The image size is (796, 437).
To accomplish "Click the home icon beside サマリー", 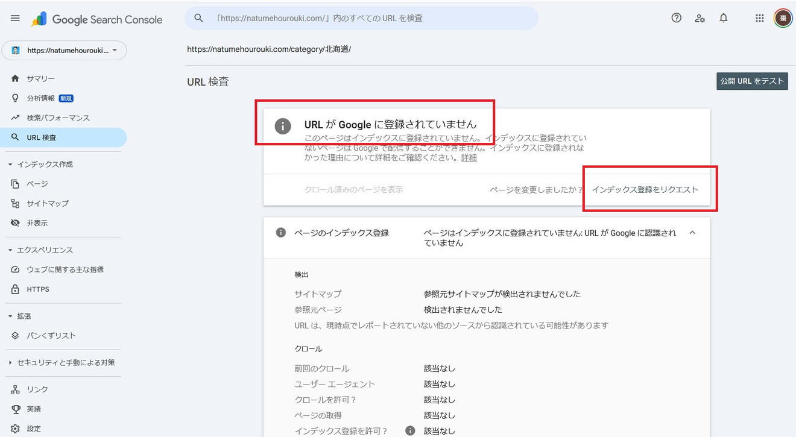I will [15, 79].
